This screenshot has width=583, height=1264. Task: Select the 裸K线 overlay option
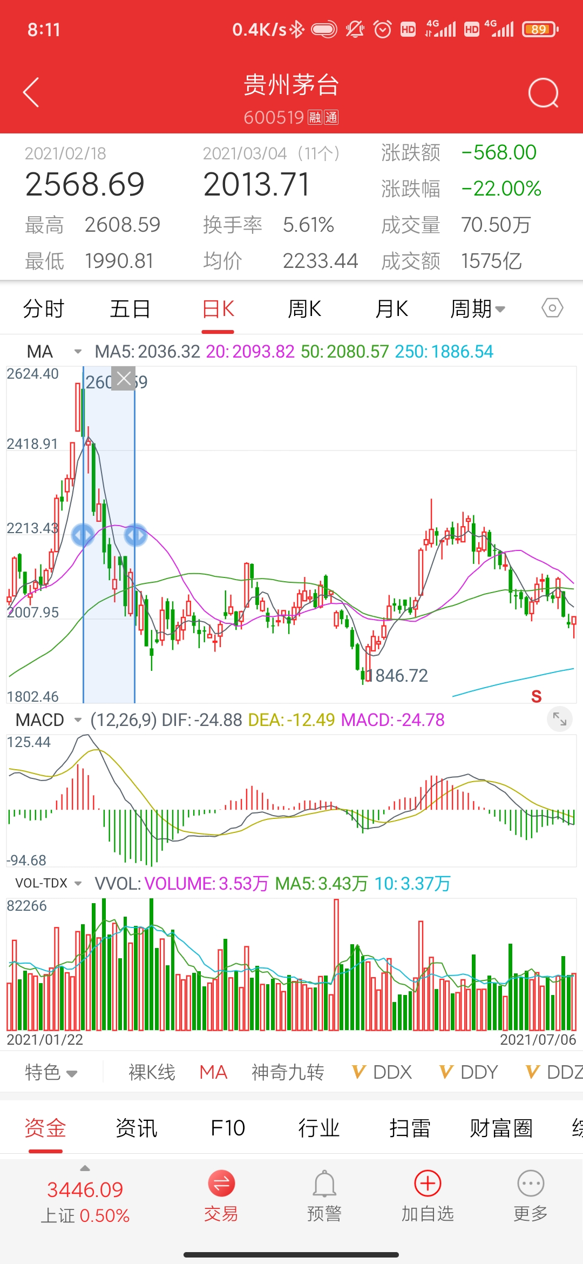point(152,1072)
